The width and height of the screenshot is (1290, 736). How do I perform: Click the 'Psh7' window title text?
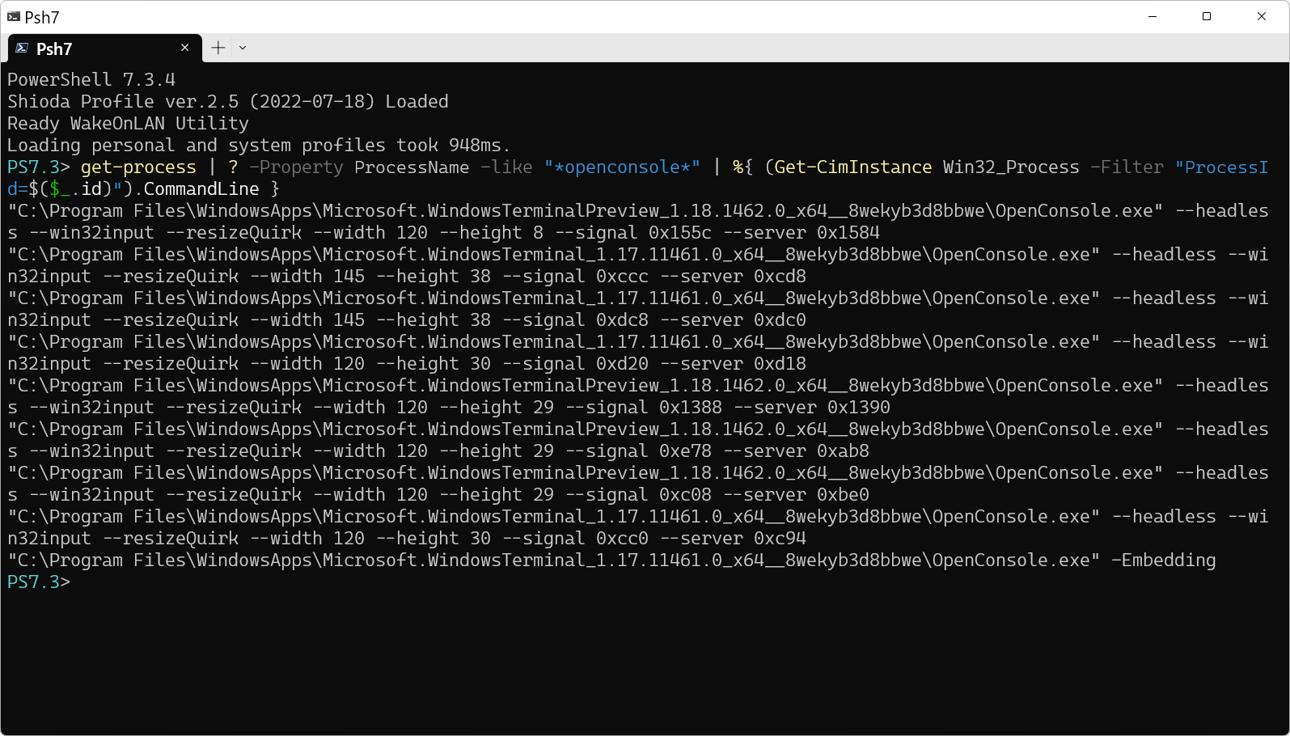point(42,17)
